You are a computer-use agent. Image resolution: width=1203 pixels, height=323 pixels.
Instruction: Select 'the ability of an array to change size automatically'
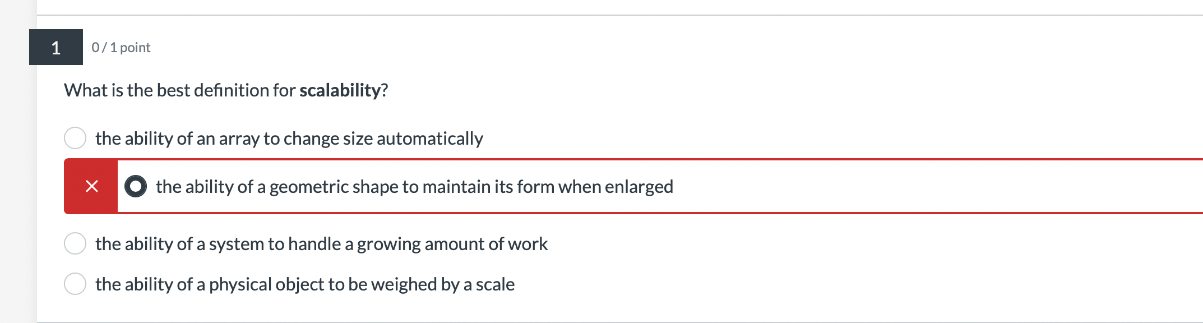point(289,138)
